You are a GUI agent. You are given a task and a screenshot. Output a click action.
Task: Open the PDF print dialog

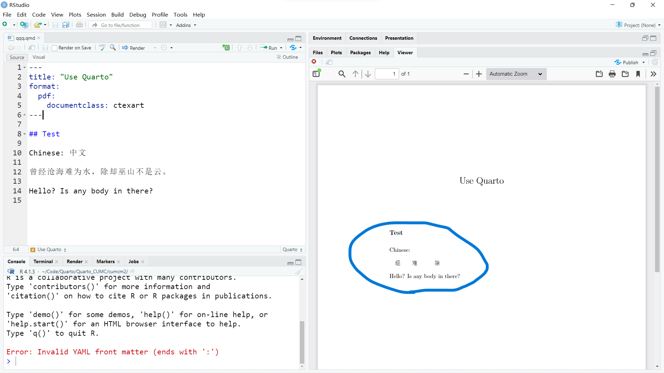coord(612,74)
